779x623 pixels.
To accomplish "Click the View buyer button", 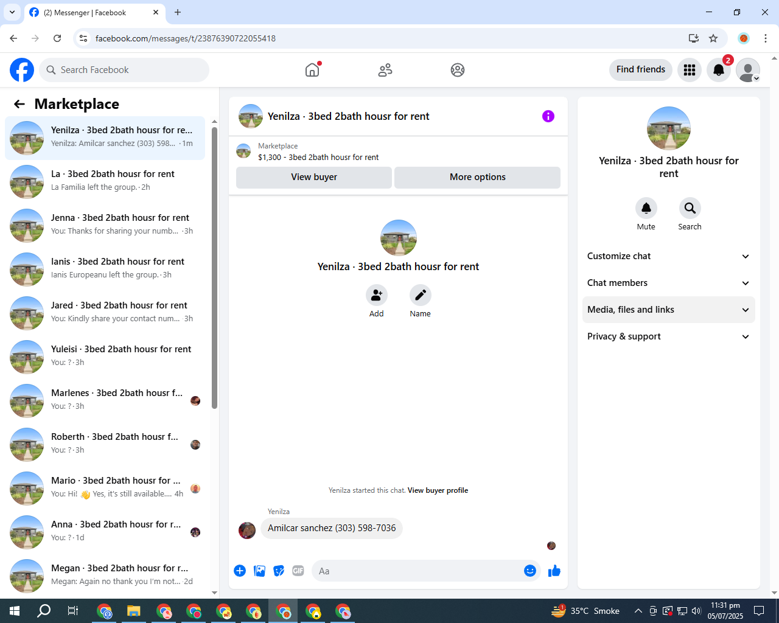I will pyautogui.click(x=314, y=177).
